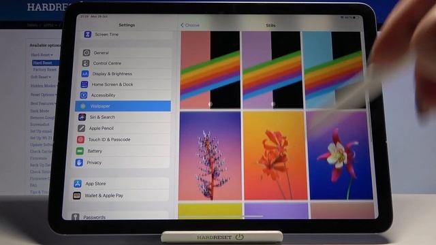This screenshot has width=436, height=245.
Task: Open Display & Brightness settings
Action: coord(125,73)
